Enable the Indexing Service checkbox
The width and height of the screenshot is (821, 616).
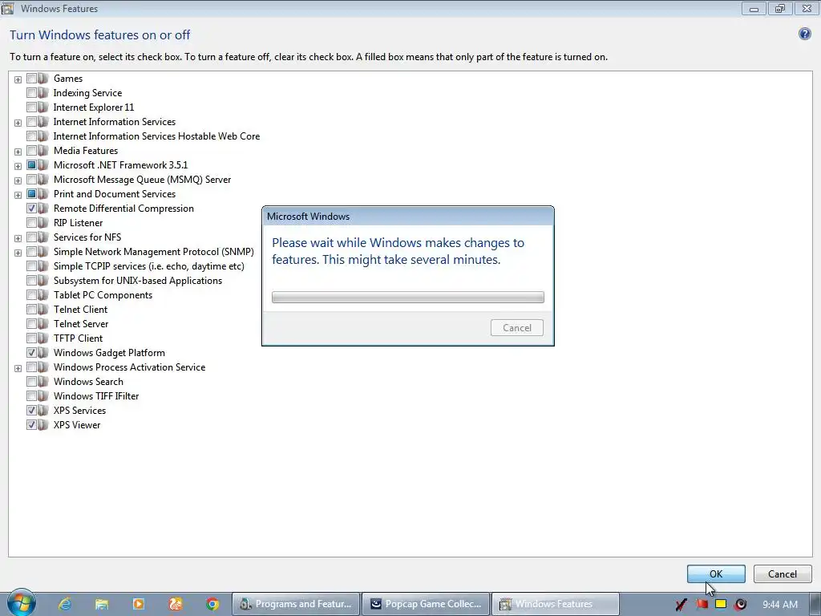click(31, 93)
